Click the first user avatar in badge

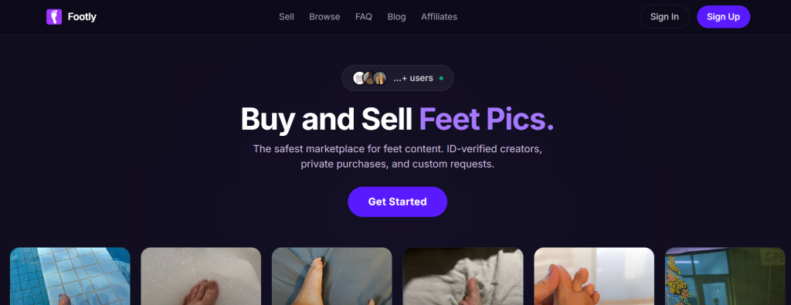(358, 78)
